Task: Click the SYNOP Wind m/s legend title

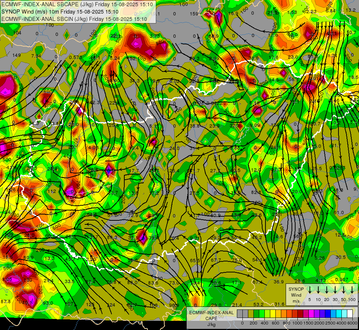Action: [x=296, y=295]
